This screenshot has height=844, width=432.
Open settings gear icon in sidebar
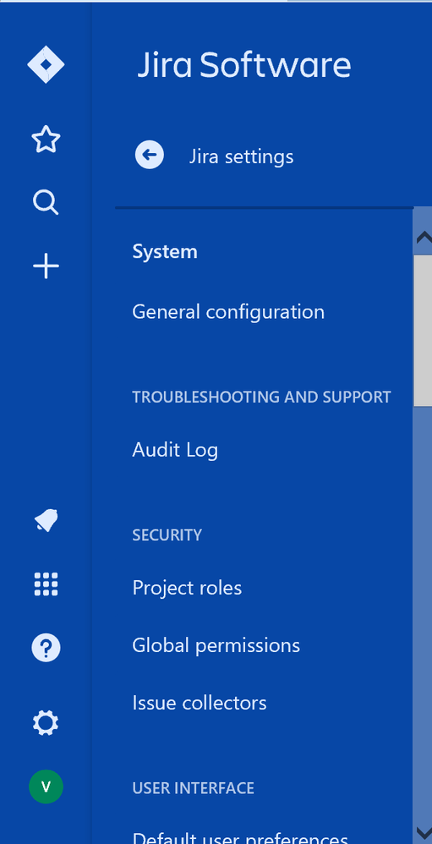pyautogui.click(x=46, y=723)
